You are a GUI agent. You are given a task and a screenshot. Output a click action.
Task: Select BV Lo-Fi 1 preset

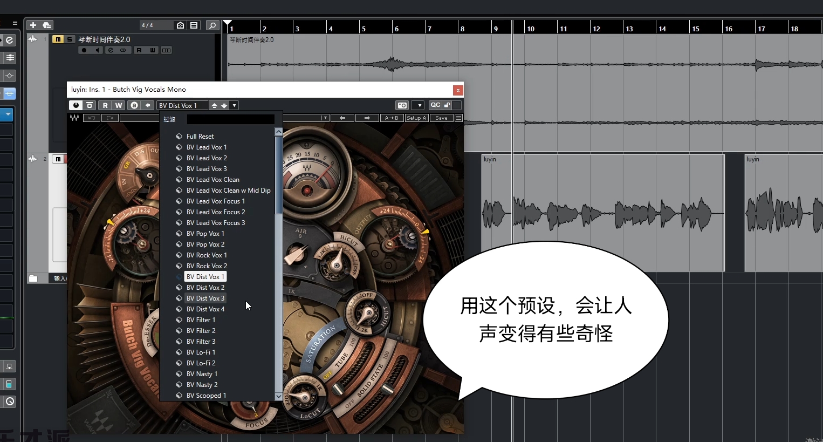pyautogui.click(x=201, y=352)
